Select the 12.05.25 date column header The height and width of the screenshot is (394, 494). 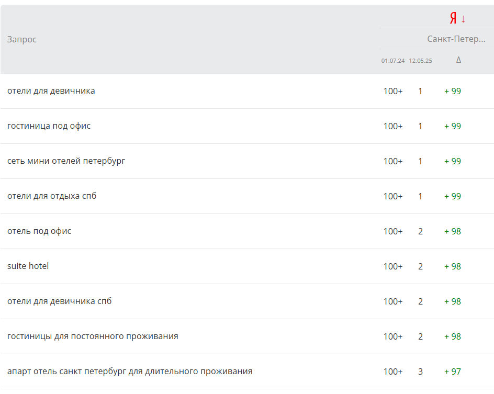point(421,61)
